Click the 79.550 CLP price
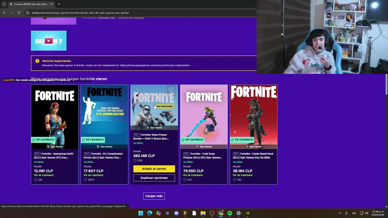Viewport: 388px width, 218px height. [x=193, y=171]
